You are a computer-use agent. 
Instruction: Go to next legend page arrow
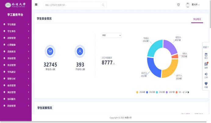pyautogui.click(x=188, y=92)
